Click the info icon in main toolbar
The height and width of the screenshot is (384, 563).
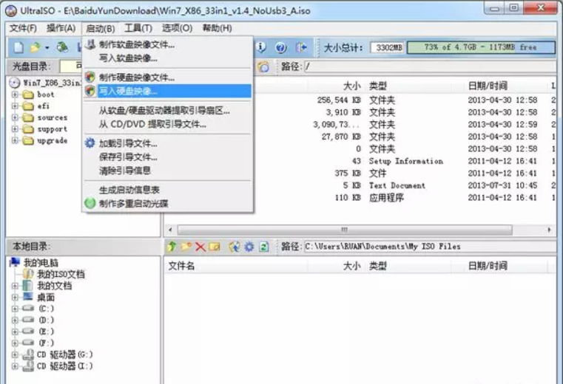coord(262,47)
